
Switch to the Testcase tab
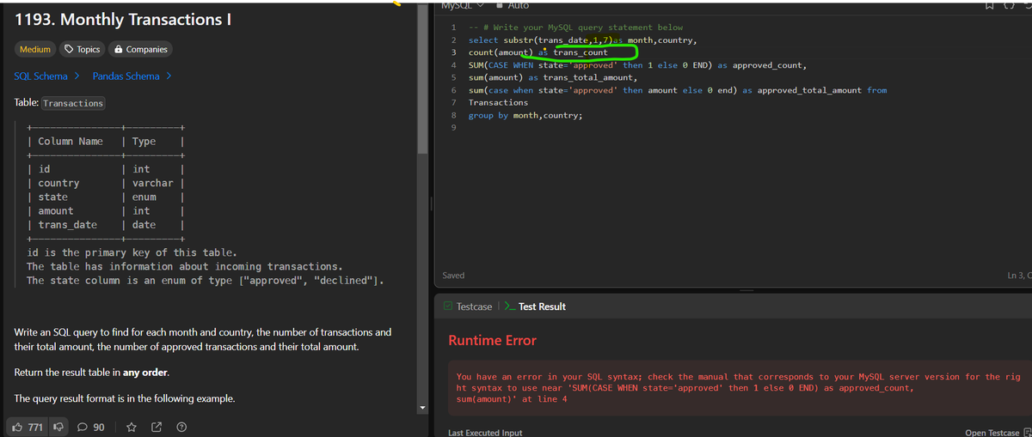click(x=468, y=307)
